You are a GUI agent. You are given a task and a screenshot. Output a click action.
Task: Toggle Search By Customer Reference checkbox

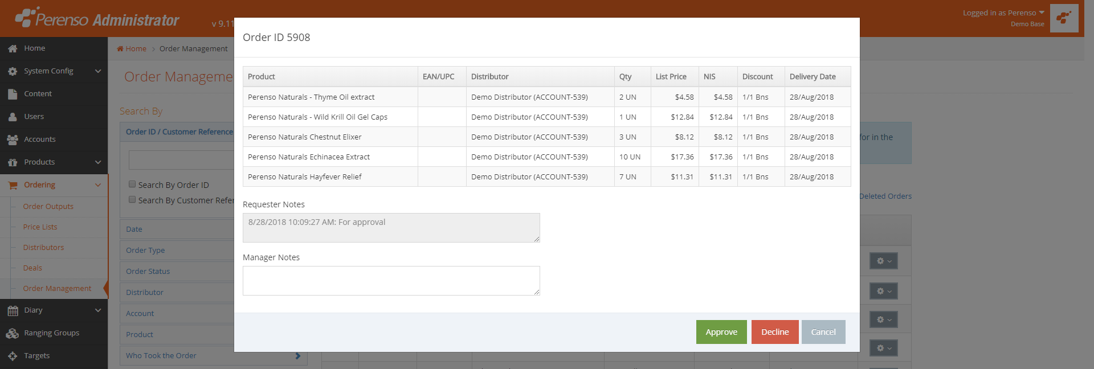point(132,199)
